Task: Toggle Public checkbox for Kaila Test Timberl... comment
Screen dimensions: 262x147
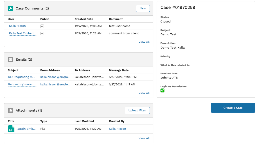Action: pyautogui.click(x=42, y=34)
